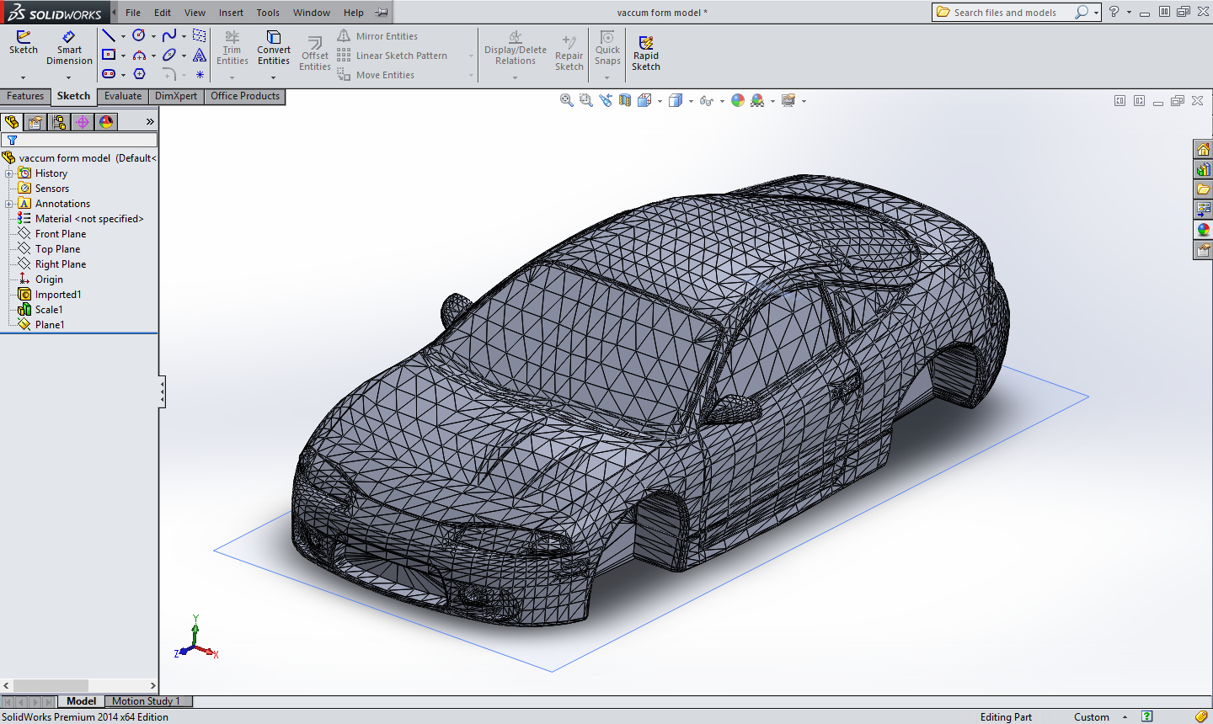Image resolution: width=1213 pixels, height=724 pixels.
Task: Open the Display Style dropdown arrow
Action: click(691, 100)
